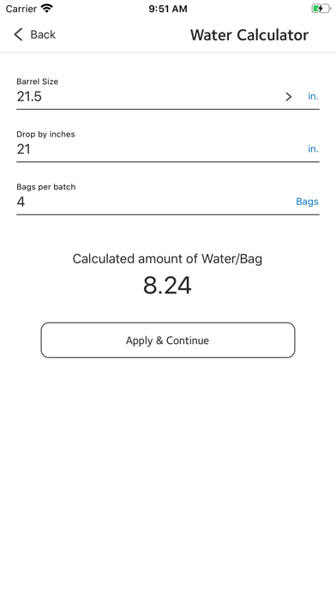Change the Barrel Size unit 'in.'

click(313, 96)
